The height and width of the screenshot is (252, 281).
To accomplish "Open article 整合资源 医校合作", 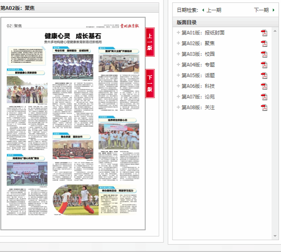I will (71, 137).
